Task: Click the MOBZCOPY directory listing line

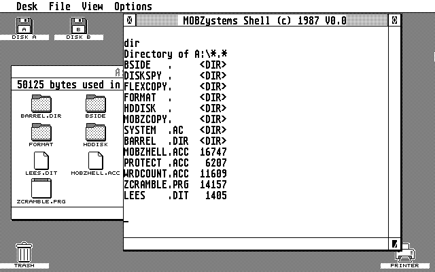Action: [x=175, y=119]
